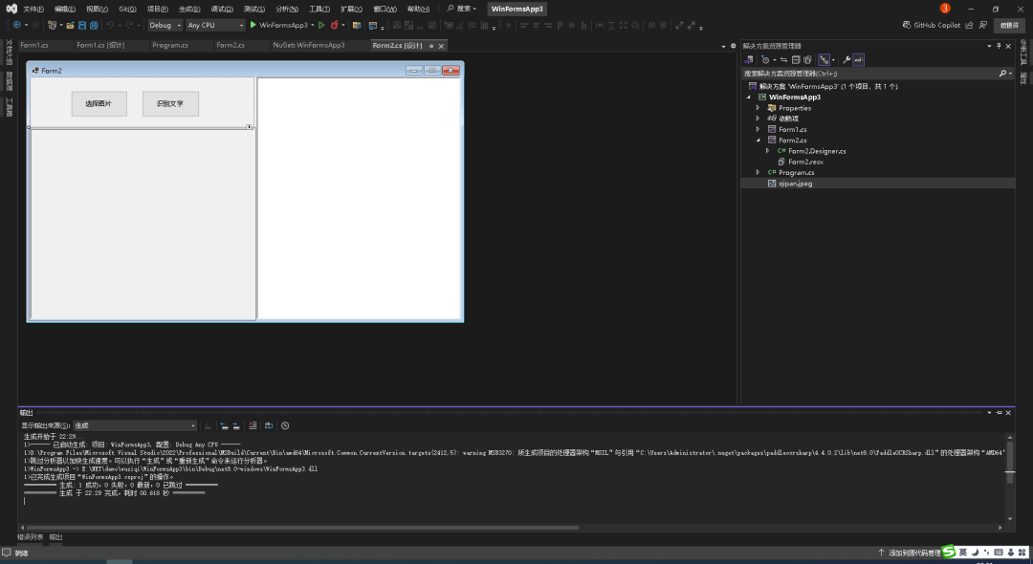Open the Any CPU platform dropdown
The width and height of the screenshot is (1033, 564).
214,25
